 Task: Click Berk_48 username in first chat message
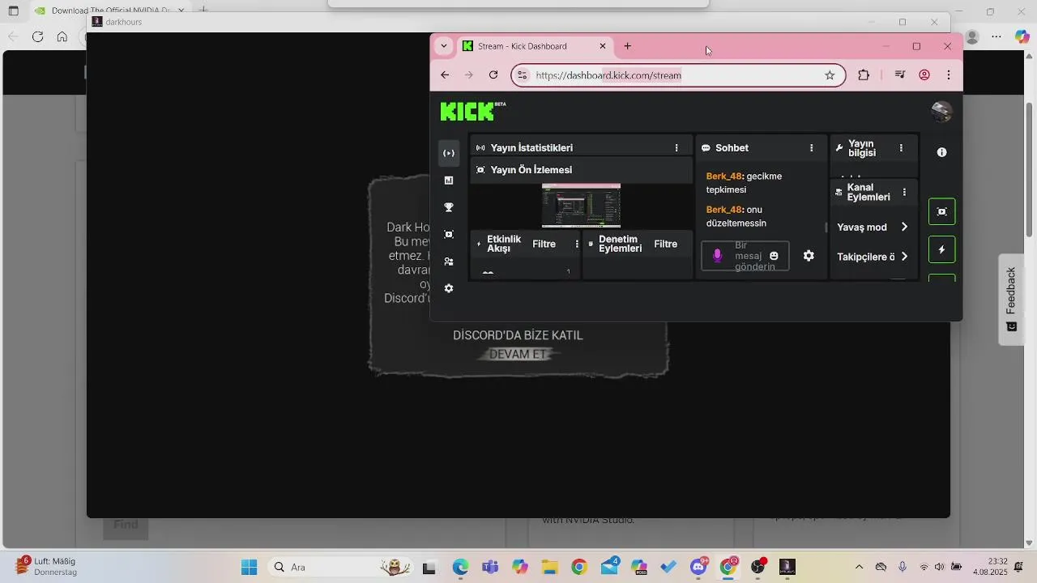pyautogui.click(x=724, y=177)
